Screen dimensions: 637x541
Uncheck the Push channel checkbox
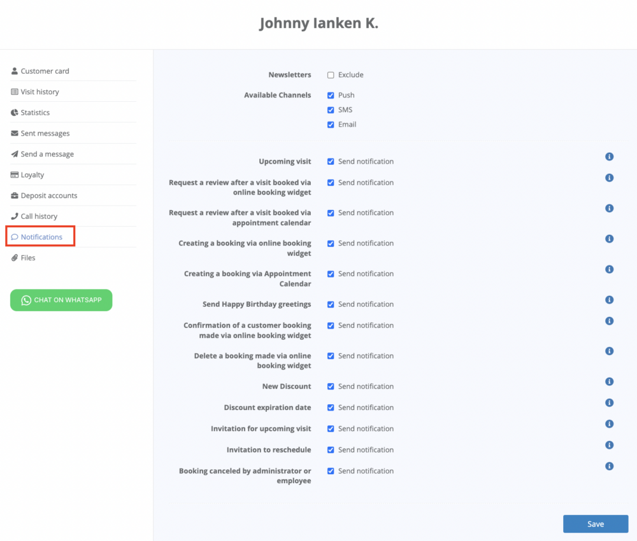coord(331,95)
